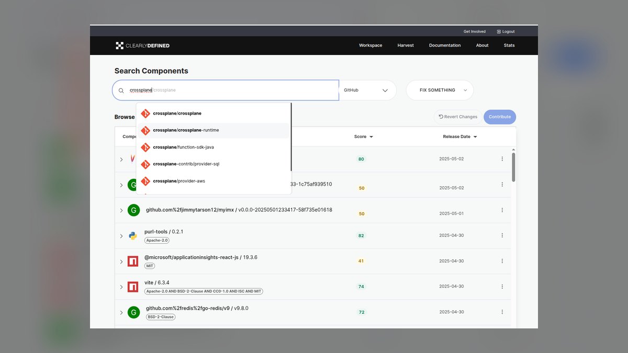Click the Python icon for purl-tools

[133, 236]
